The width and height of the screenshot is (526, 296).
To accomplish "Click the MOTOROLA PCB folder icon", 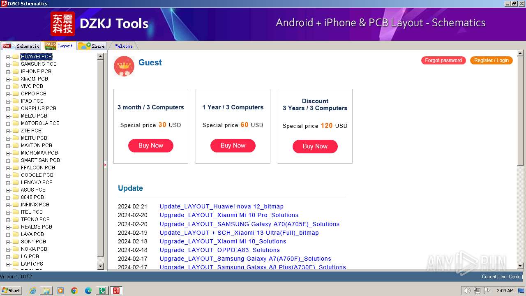I will point(16,123).
